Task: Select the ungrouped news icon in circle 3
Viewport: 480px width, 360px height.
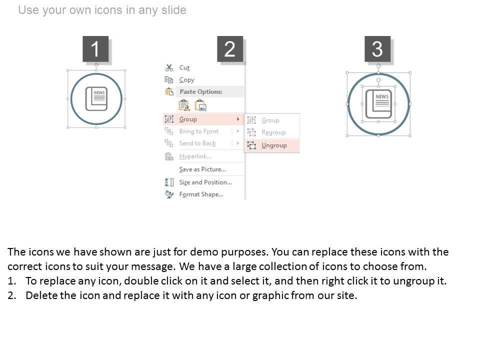Action: [378, 104]
